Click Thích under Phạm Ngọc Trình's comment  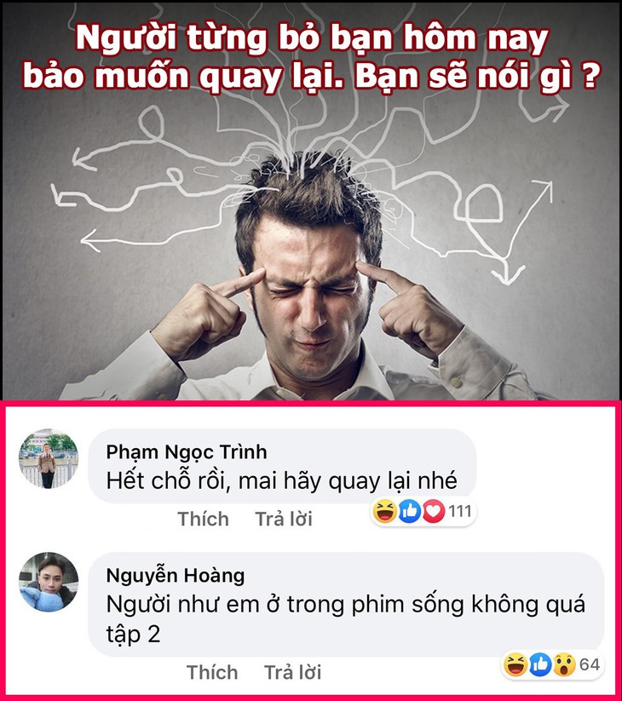(x=203, y=519)
